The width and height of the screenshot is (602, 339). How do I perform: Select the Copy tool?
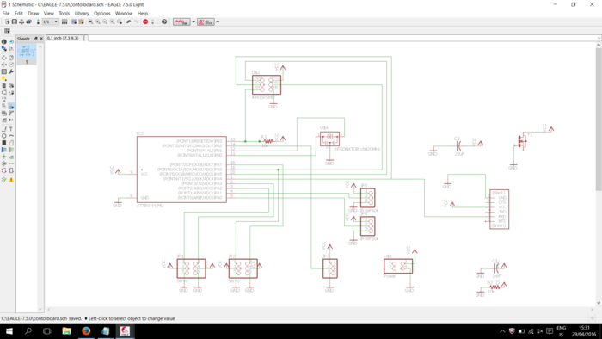11,58
